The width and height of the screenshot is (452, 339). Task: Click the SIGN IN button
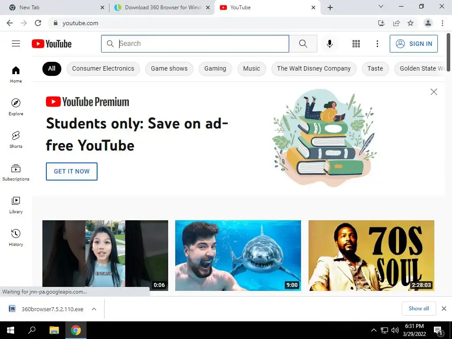414,44
